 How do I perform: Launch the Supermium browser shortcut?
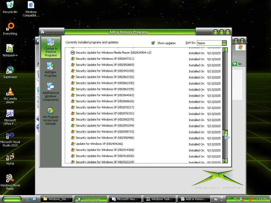tap(10, 72)
